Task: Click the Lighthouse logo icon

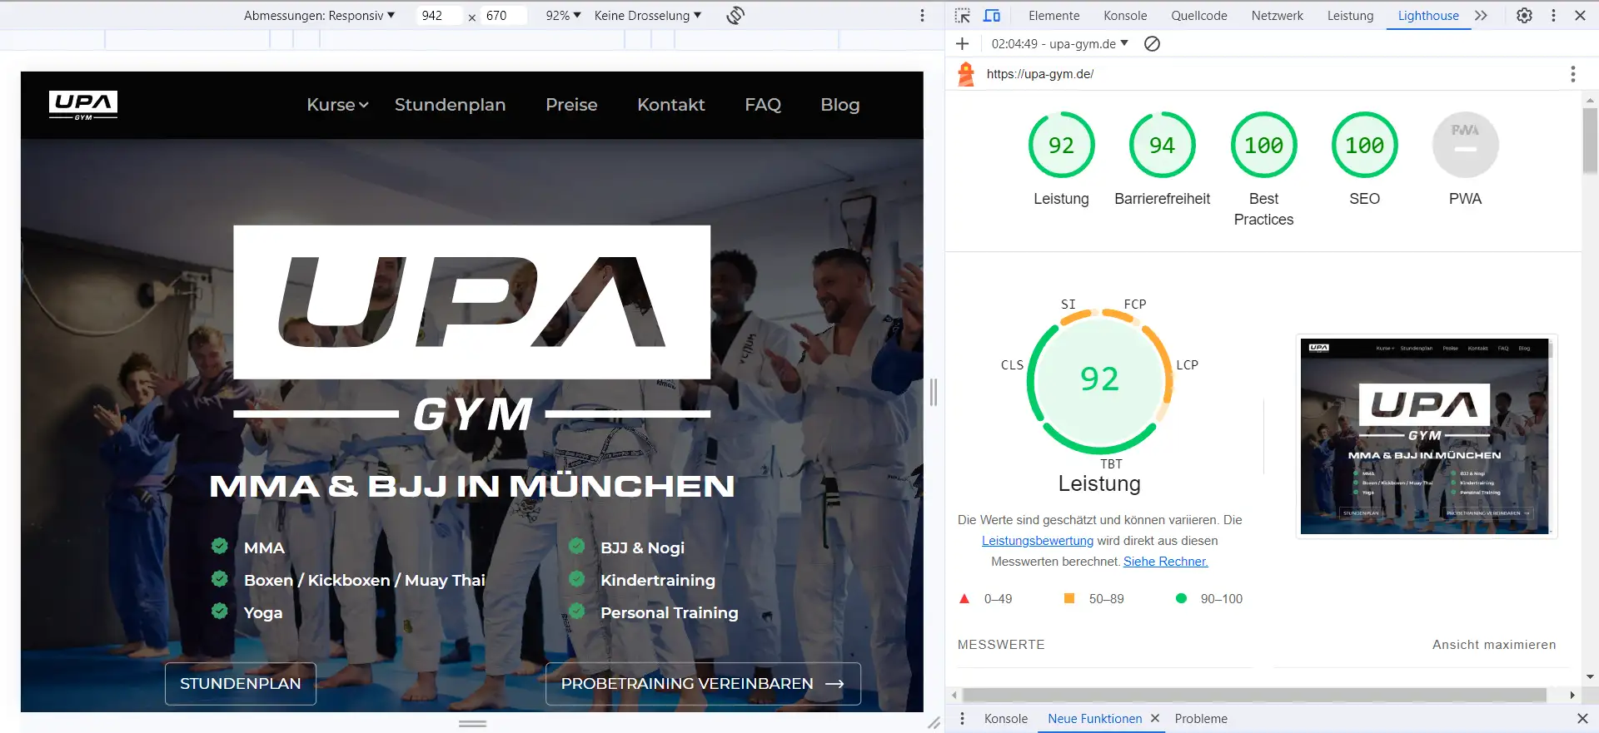Action: point(966,74)
